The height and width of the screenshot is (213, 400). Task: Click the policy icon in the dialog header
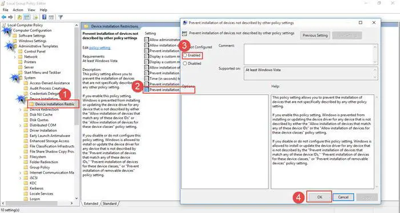[185, 33]
